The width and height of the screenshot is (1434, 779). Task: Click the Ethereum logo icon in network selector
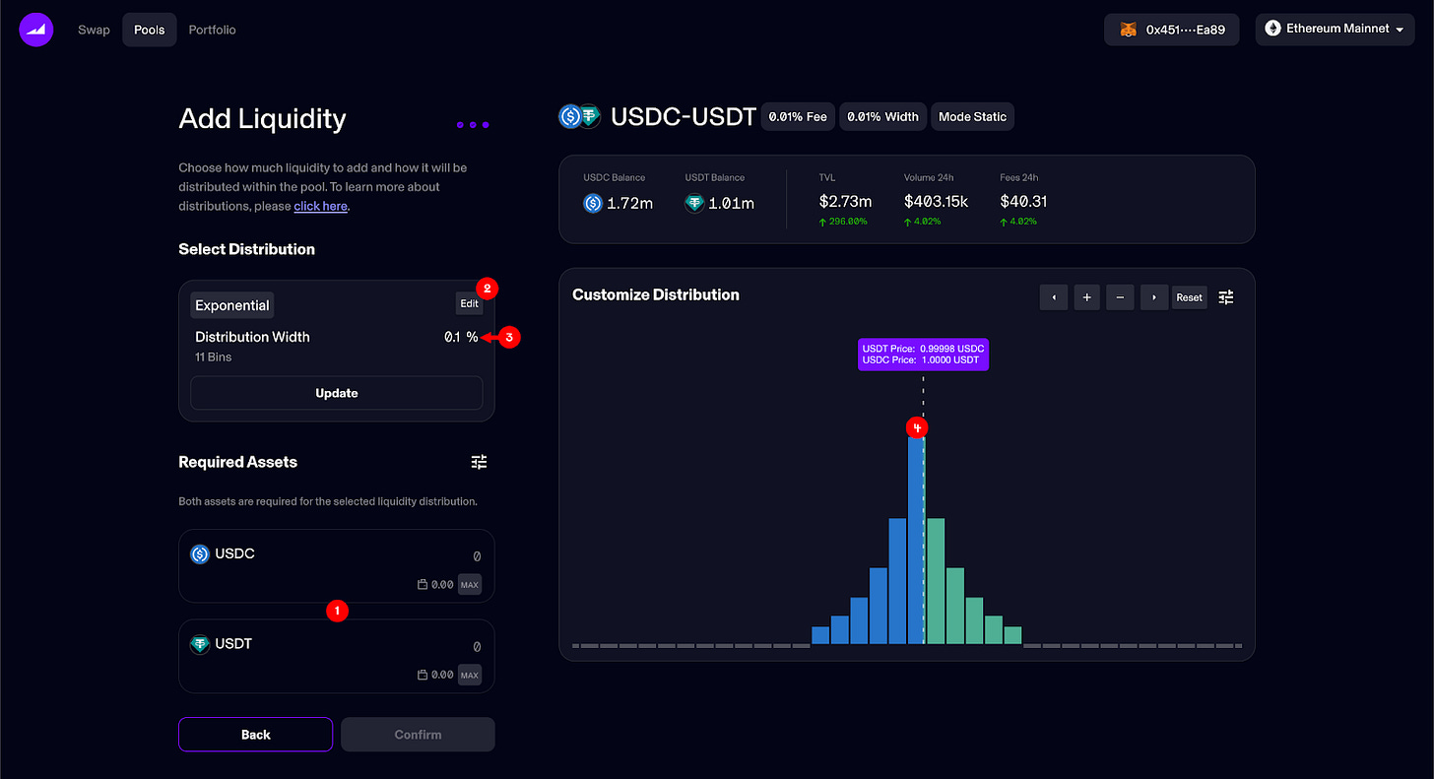[1272, 30]
